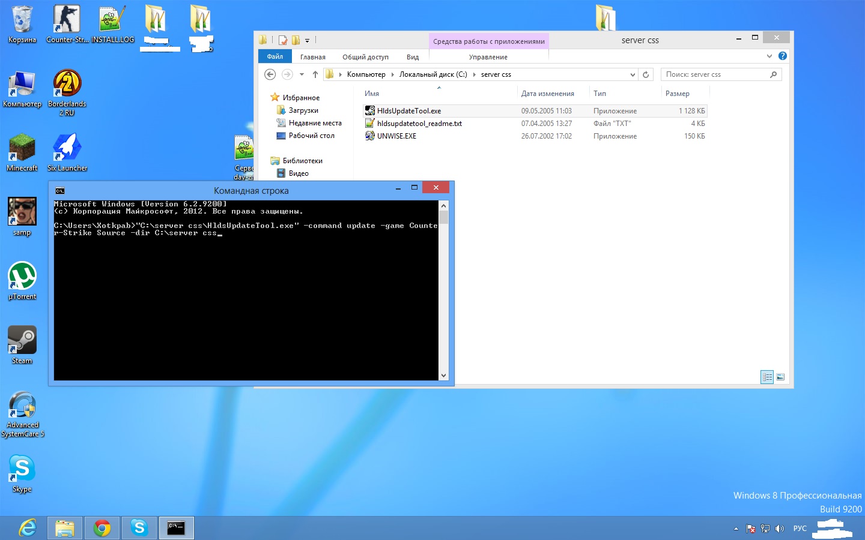
Task: Go up one folder level
Action: tap(315, 74)
